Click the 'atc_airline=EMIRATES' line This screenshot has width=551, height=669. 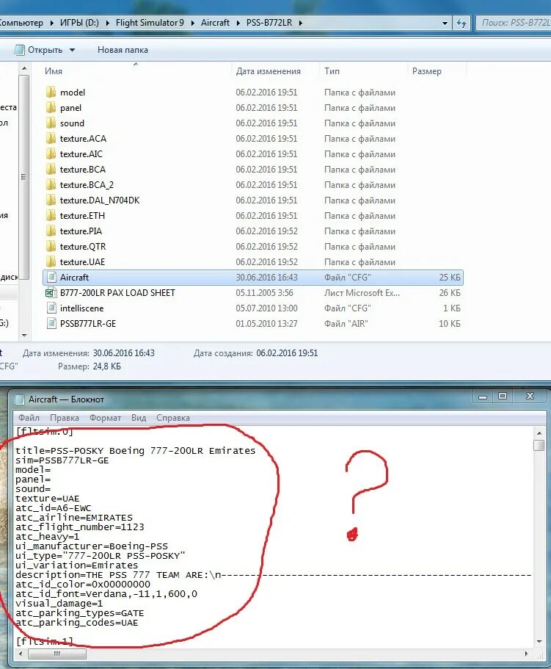pos(74,518)
